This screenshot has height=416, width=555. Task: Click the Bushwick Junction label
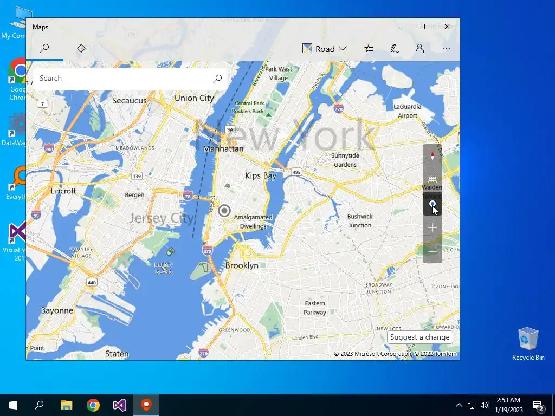pyautogui.click(x=360, y=221)
